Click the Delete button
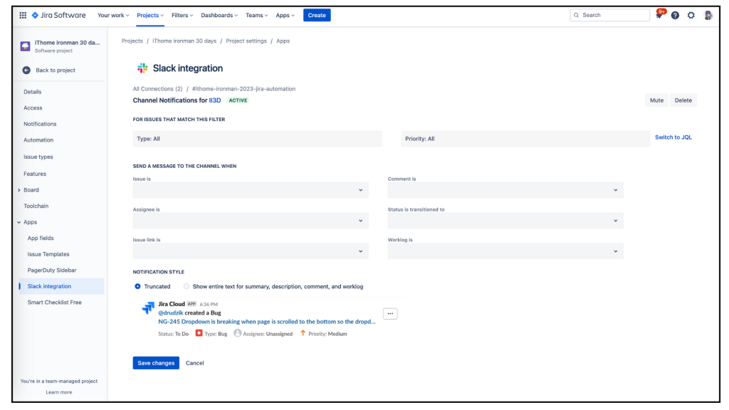 [x=683, y=100]
